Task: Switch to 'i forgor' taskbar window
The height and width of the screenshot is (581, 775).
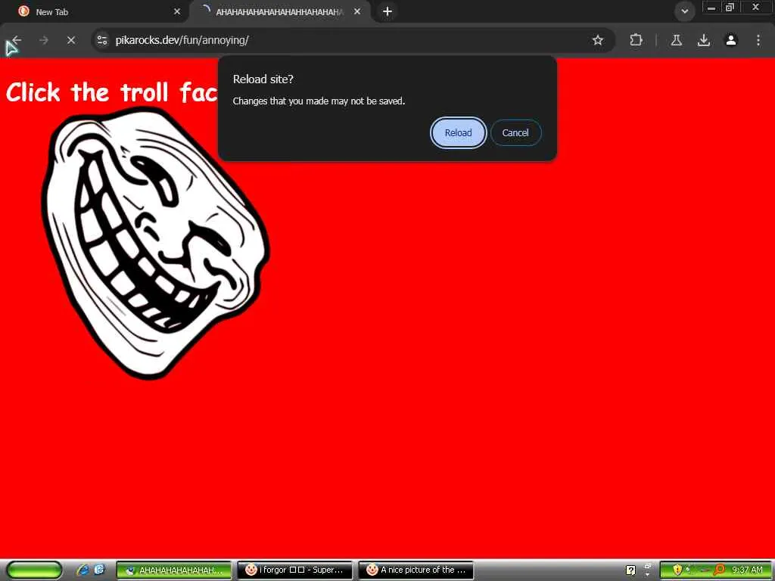Action: [294, 570]
